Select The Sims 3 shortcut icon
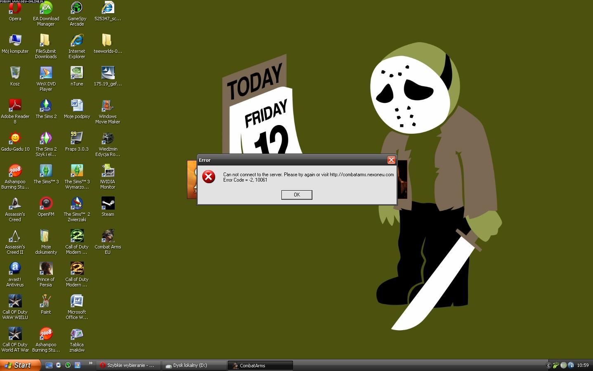Image resolution: width=593 pixels, height=371 pixels. (x=46, y=174)
